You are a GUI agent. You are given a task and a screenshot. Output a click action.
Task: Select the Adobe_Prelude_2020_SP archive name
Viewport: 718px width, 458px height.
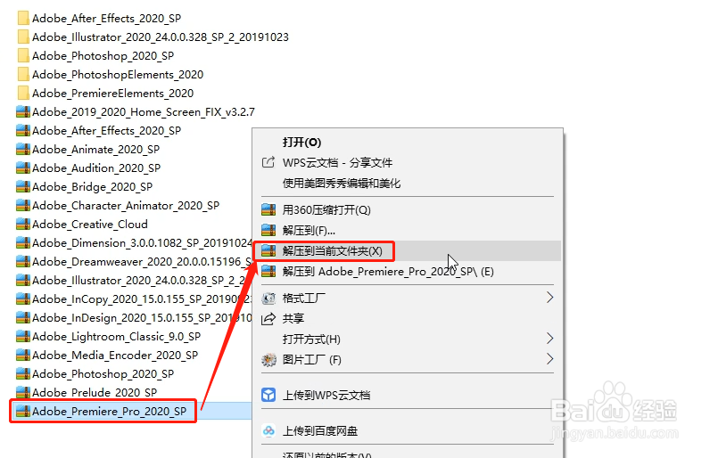pyautogui.click(x=95, y=393)
